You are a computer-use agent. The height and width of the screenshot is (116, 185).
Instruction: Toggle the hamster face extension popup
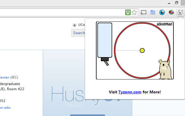coord(180,12)
